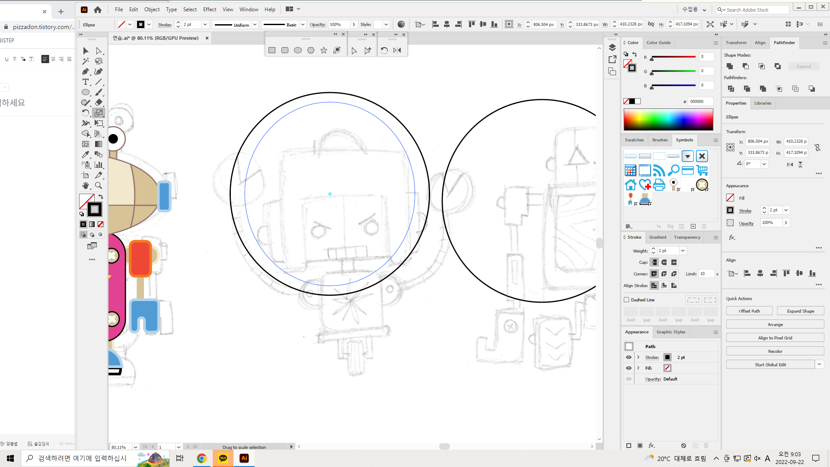The image size is (830, 467).
Task: Open the Effect menu
Action: [210, 10]
